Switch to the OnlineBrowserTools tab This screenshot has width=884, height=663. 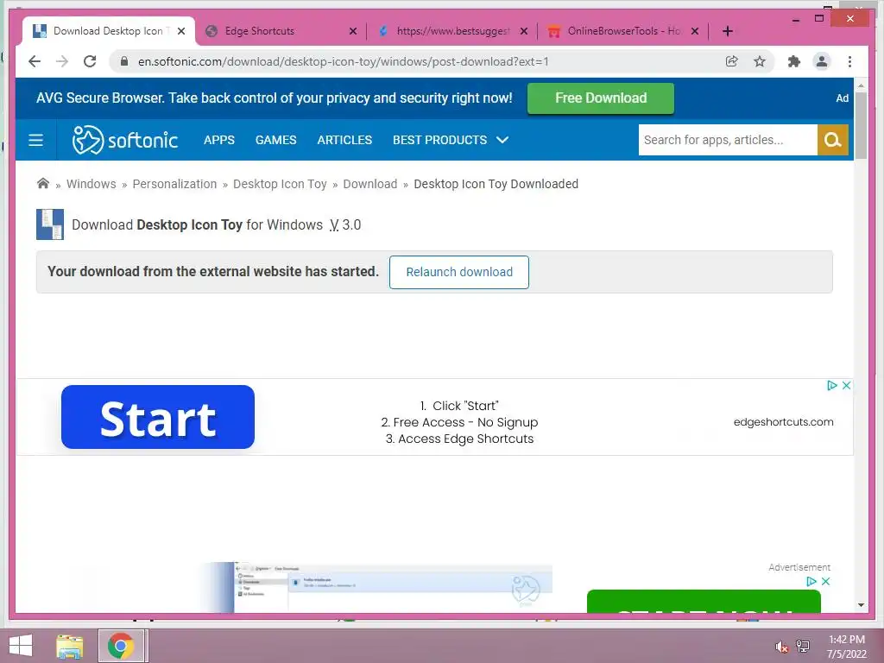coord(623,31)
